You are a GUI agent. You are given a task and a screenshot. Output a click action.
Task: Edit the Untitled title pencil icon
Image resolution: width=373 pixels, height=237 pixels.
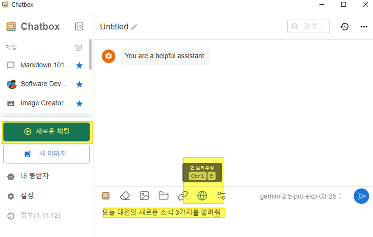tap(134, 27)
